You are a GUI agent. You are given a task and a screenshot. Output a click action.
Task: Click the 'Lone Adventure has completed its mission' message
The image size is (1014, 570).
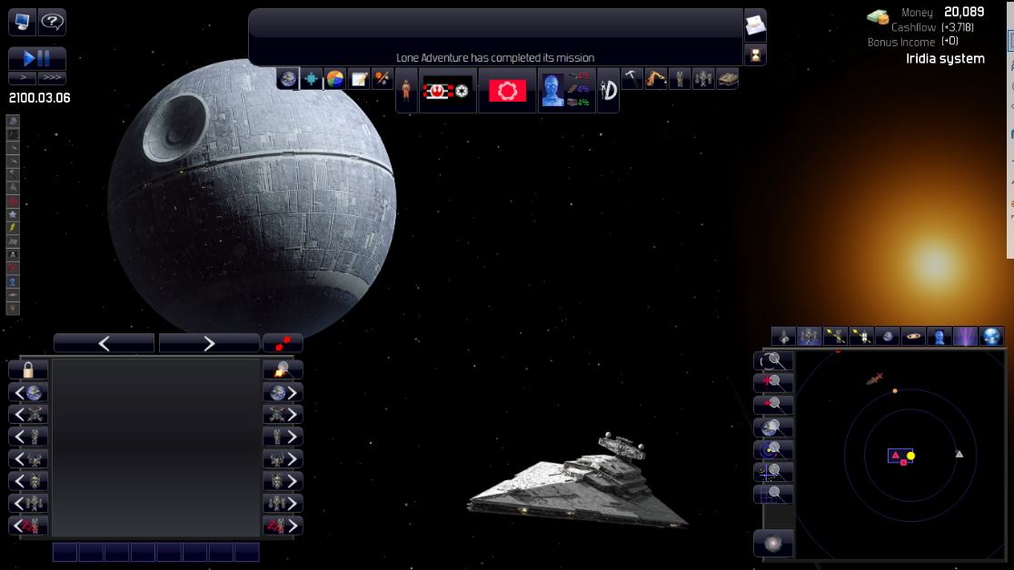pos(495,57)
